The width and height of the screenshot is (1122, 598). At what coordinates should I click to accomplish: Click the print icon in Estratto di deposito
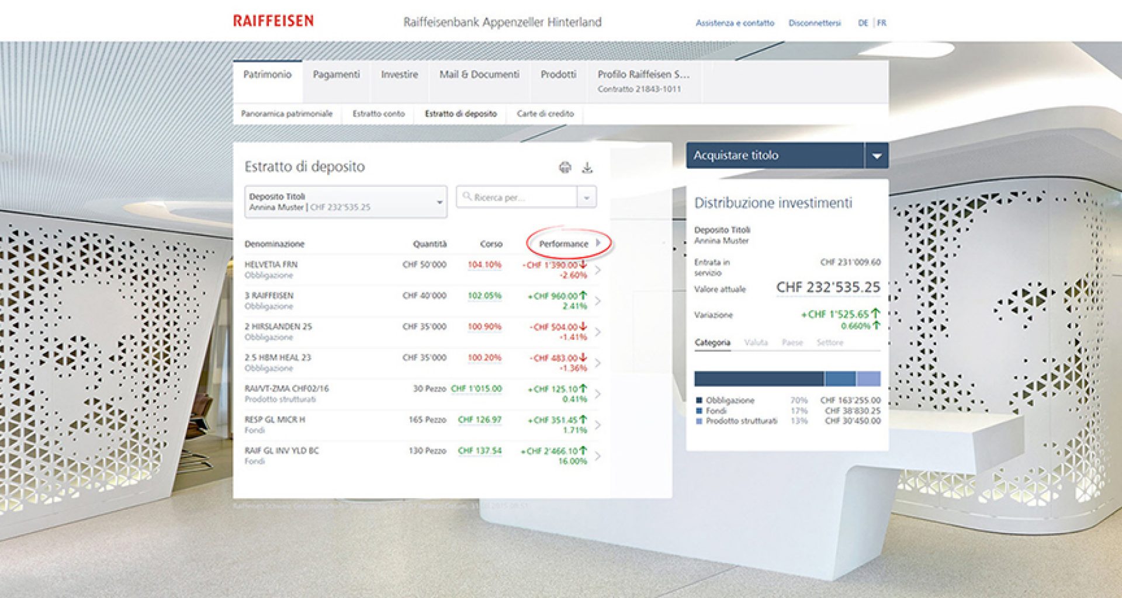point(565,168)
